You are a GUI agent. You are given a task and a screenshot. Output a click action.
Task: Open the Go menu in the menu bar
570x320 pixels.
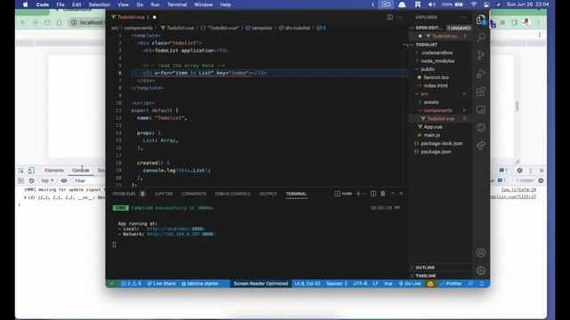click(x=140, y=4)
